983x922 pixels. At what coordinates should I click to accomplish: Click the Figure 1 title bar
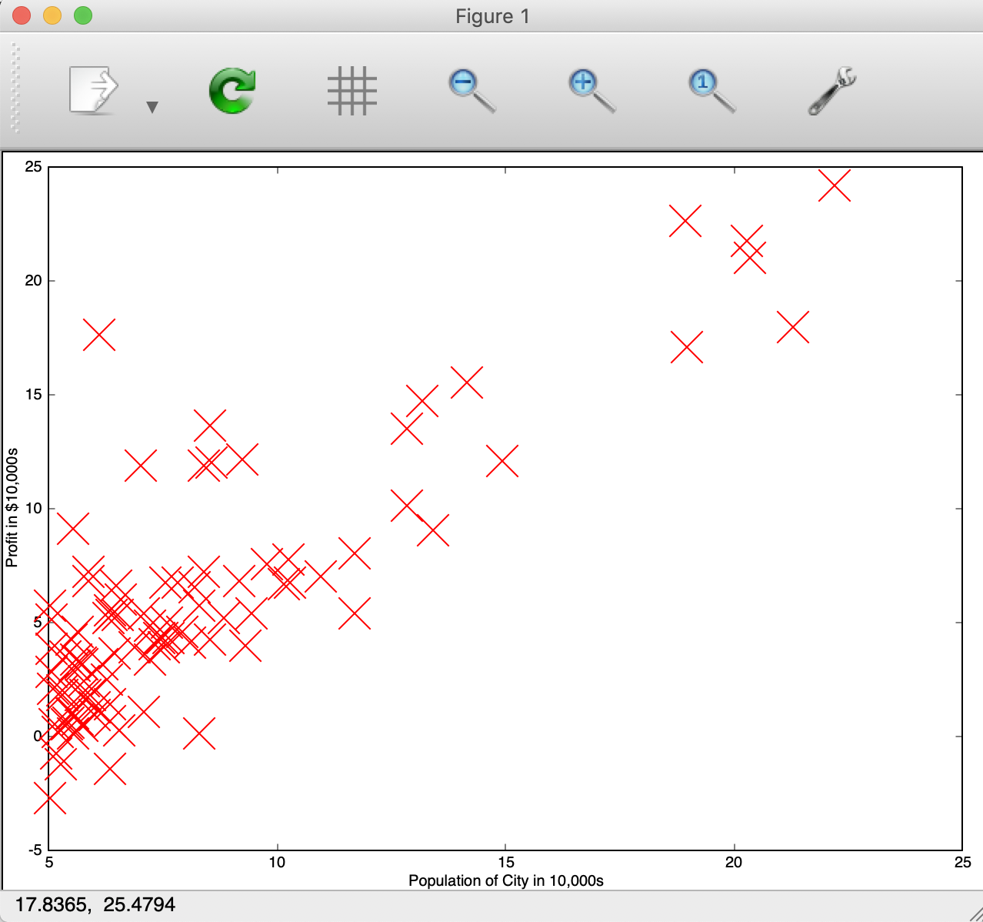coord(491,15)
